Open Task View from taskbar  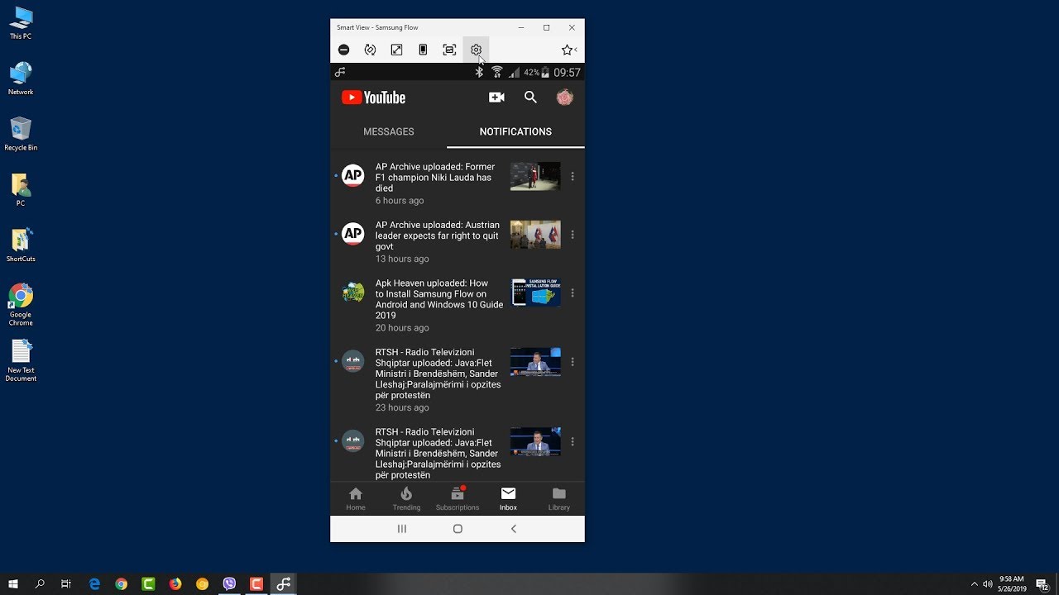click(x=66, y=584)
